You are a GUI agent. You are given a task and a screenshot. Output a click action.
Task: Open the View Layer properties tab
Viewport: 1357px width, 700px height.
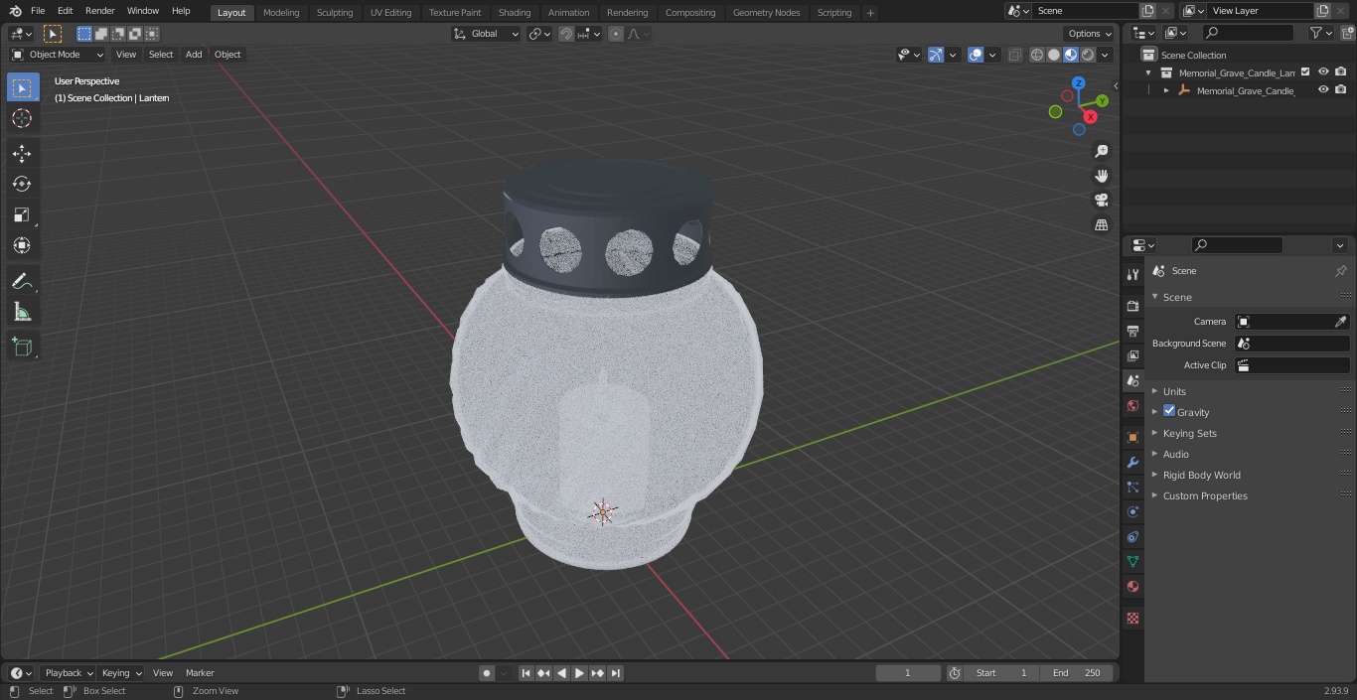point(1132,355)
